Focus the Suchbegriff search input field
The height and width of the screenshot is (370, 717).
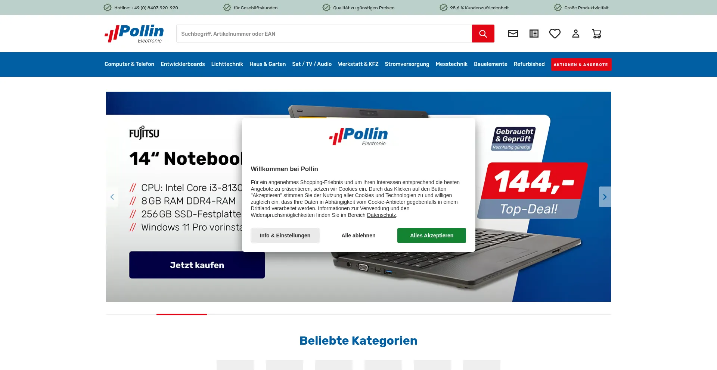[x=324, y=34]
